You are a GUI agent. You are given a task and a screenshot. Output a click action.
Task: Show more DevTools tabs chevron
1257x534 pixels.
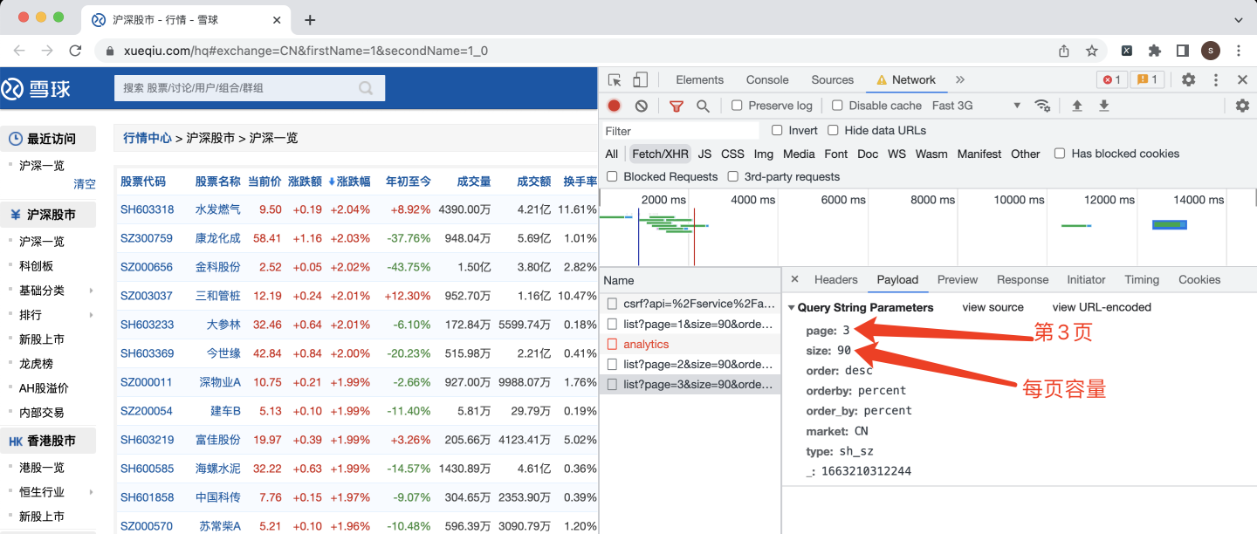(x=960, y=79)
